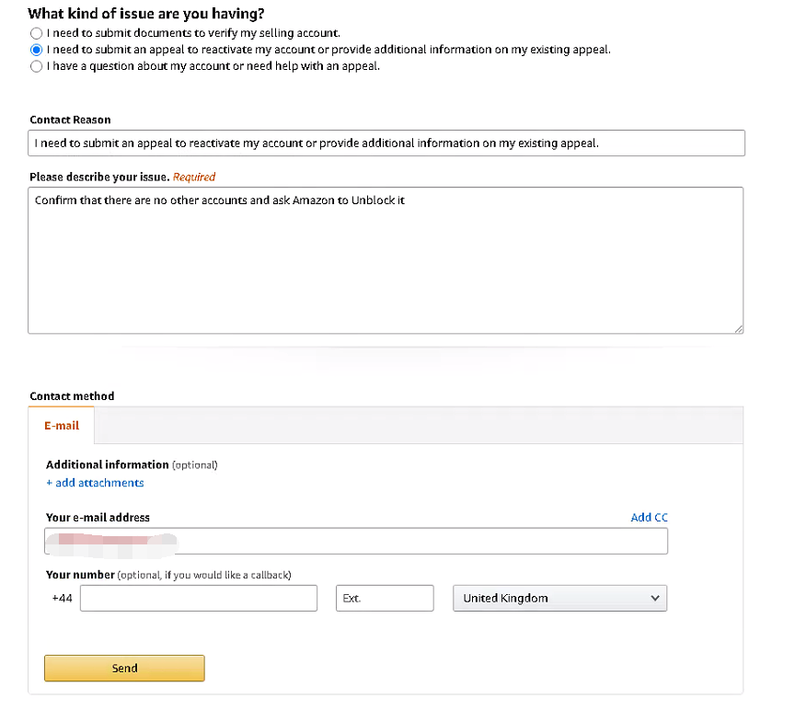795x721 pixels.
Task: Click the Additional information label
Action: coord(108,464)
